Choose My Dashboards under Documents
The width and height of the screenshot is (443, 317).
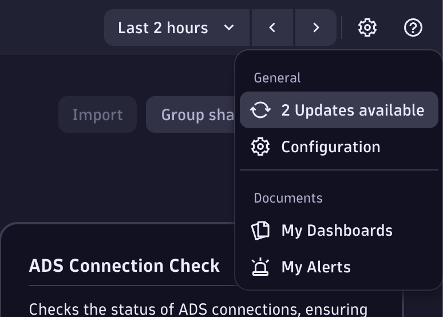(337, 231)
